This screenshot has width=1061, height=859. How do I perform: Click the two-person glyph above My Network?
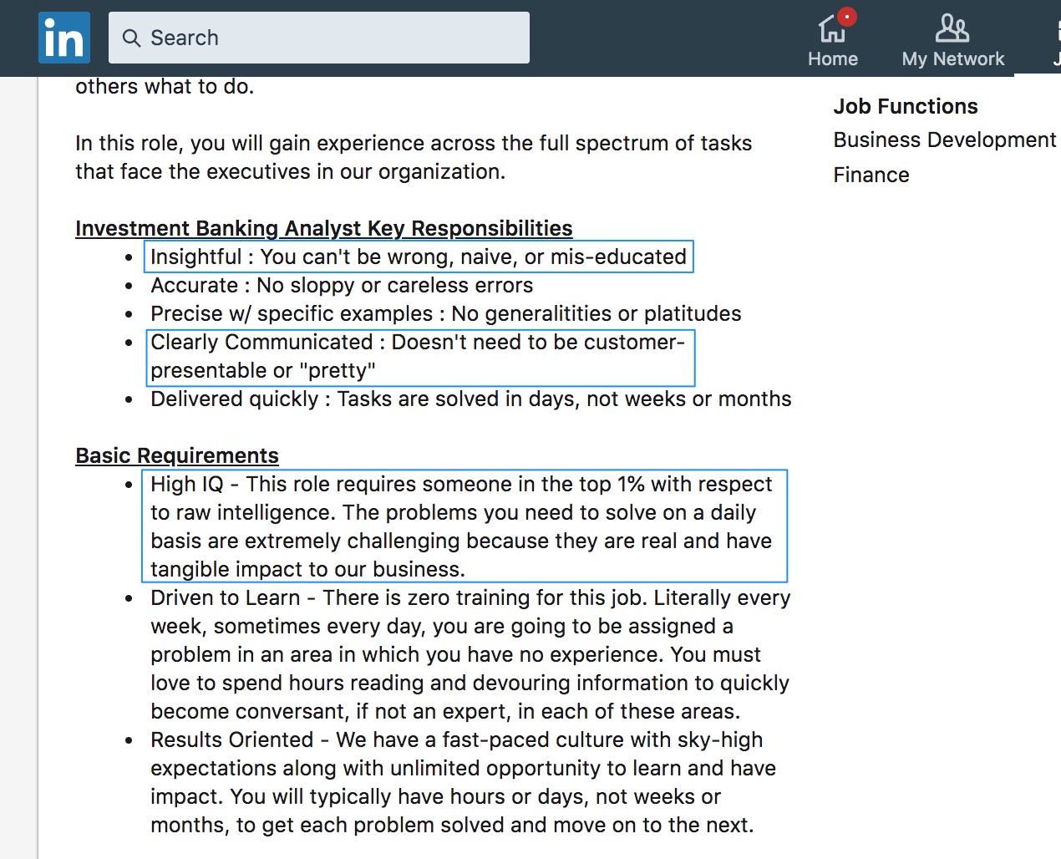point(952,28)
